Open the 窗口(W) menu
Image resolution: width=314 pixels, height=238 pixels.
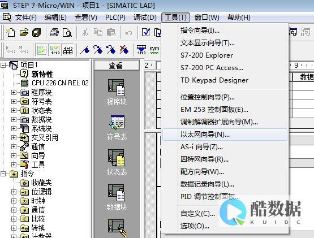point(207,18)
